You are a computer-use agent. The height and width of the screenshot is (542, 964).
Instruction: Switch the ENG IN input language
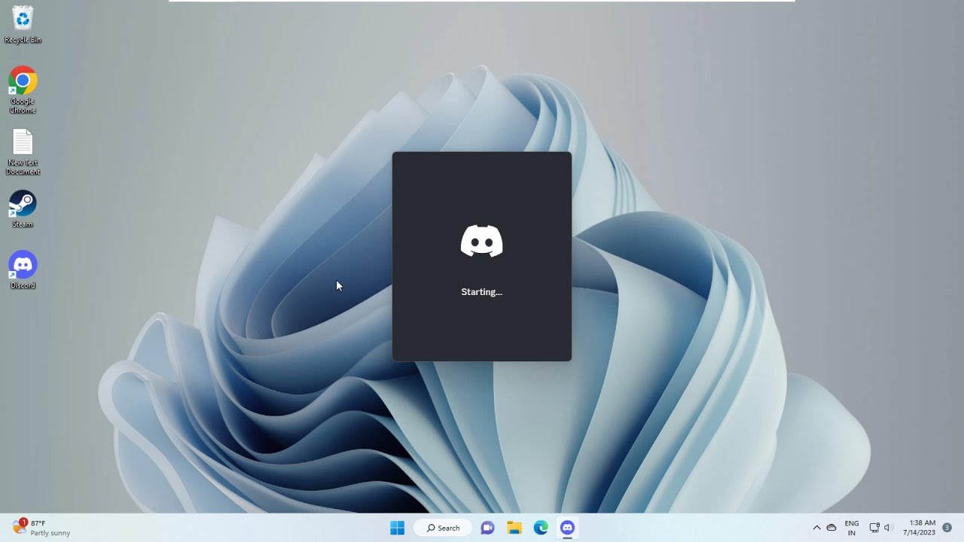pos(852,528)
